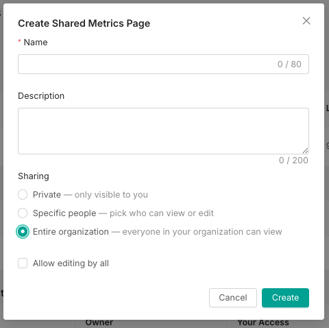Click the 0 / 80 character counter

289,65
